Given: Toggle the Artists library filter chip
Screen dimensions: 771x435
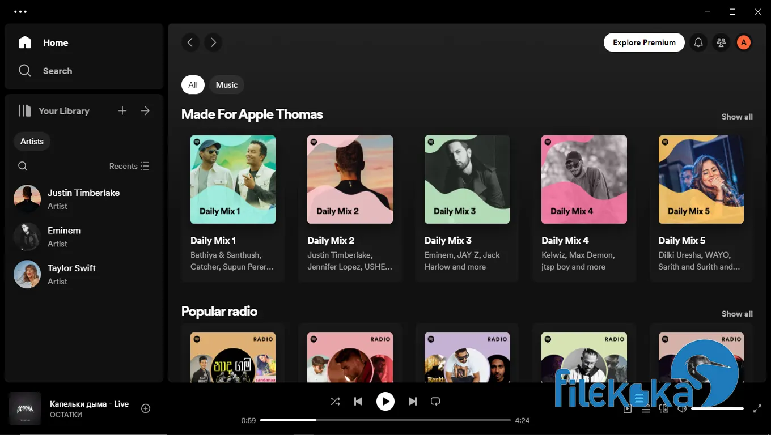Looking at the screenshot, I should click(32, 142).
